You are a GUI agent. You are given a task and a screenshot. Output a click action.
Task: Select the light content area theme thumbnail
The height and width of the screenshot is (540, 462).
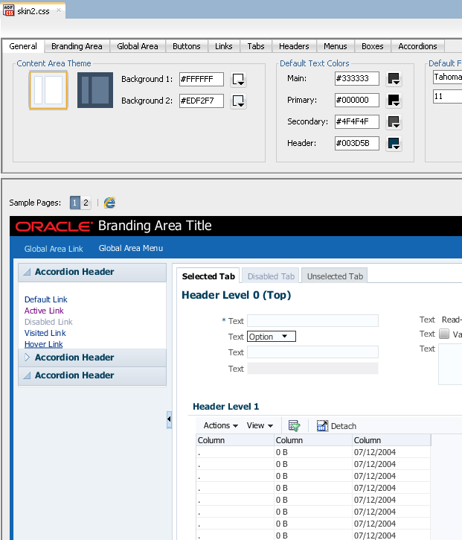48,90
